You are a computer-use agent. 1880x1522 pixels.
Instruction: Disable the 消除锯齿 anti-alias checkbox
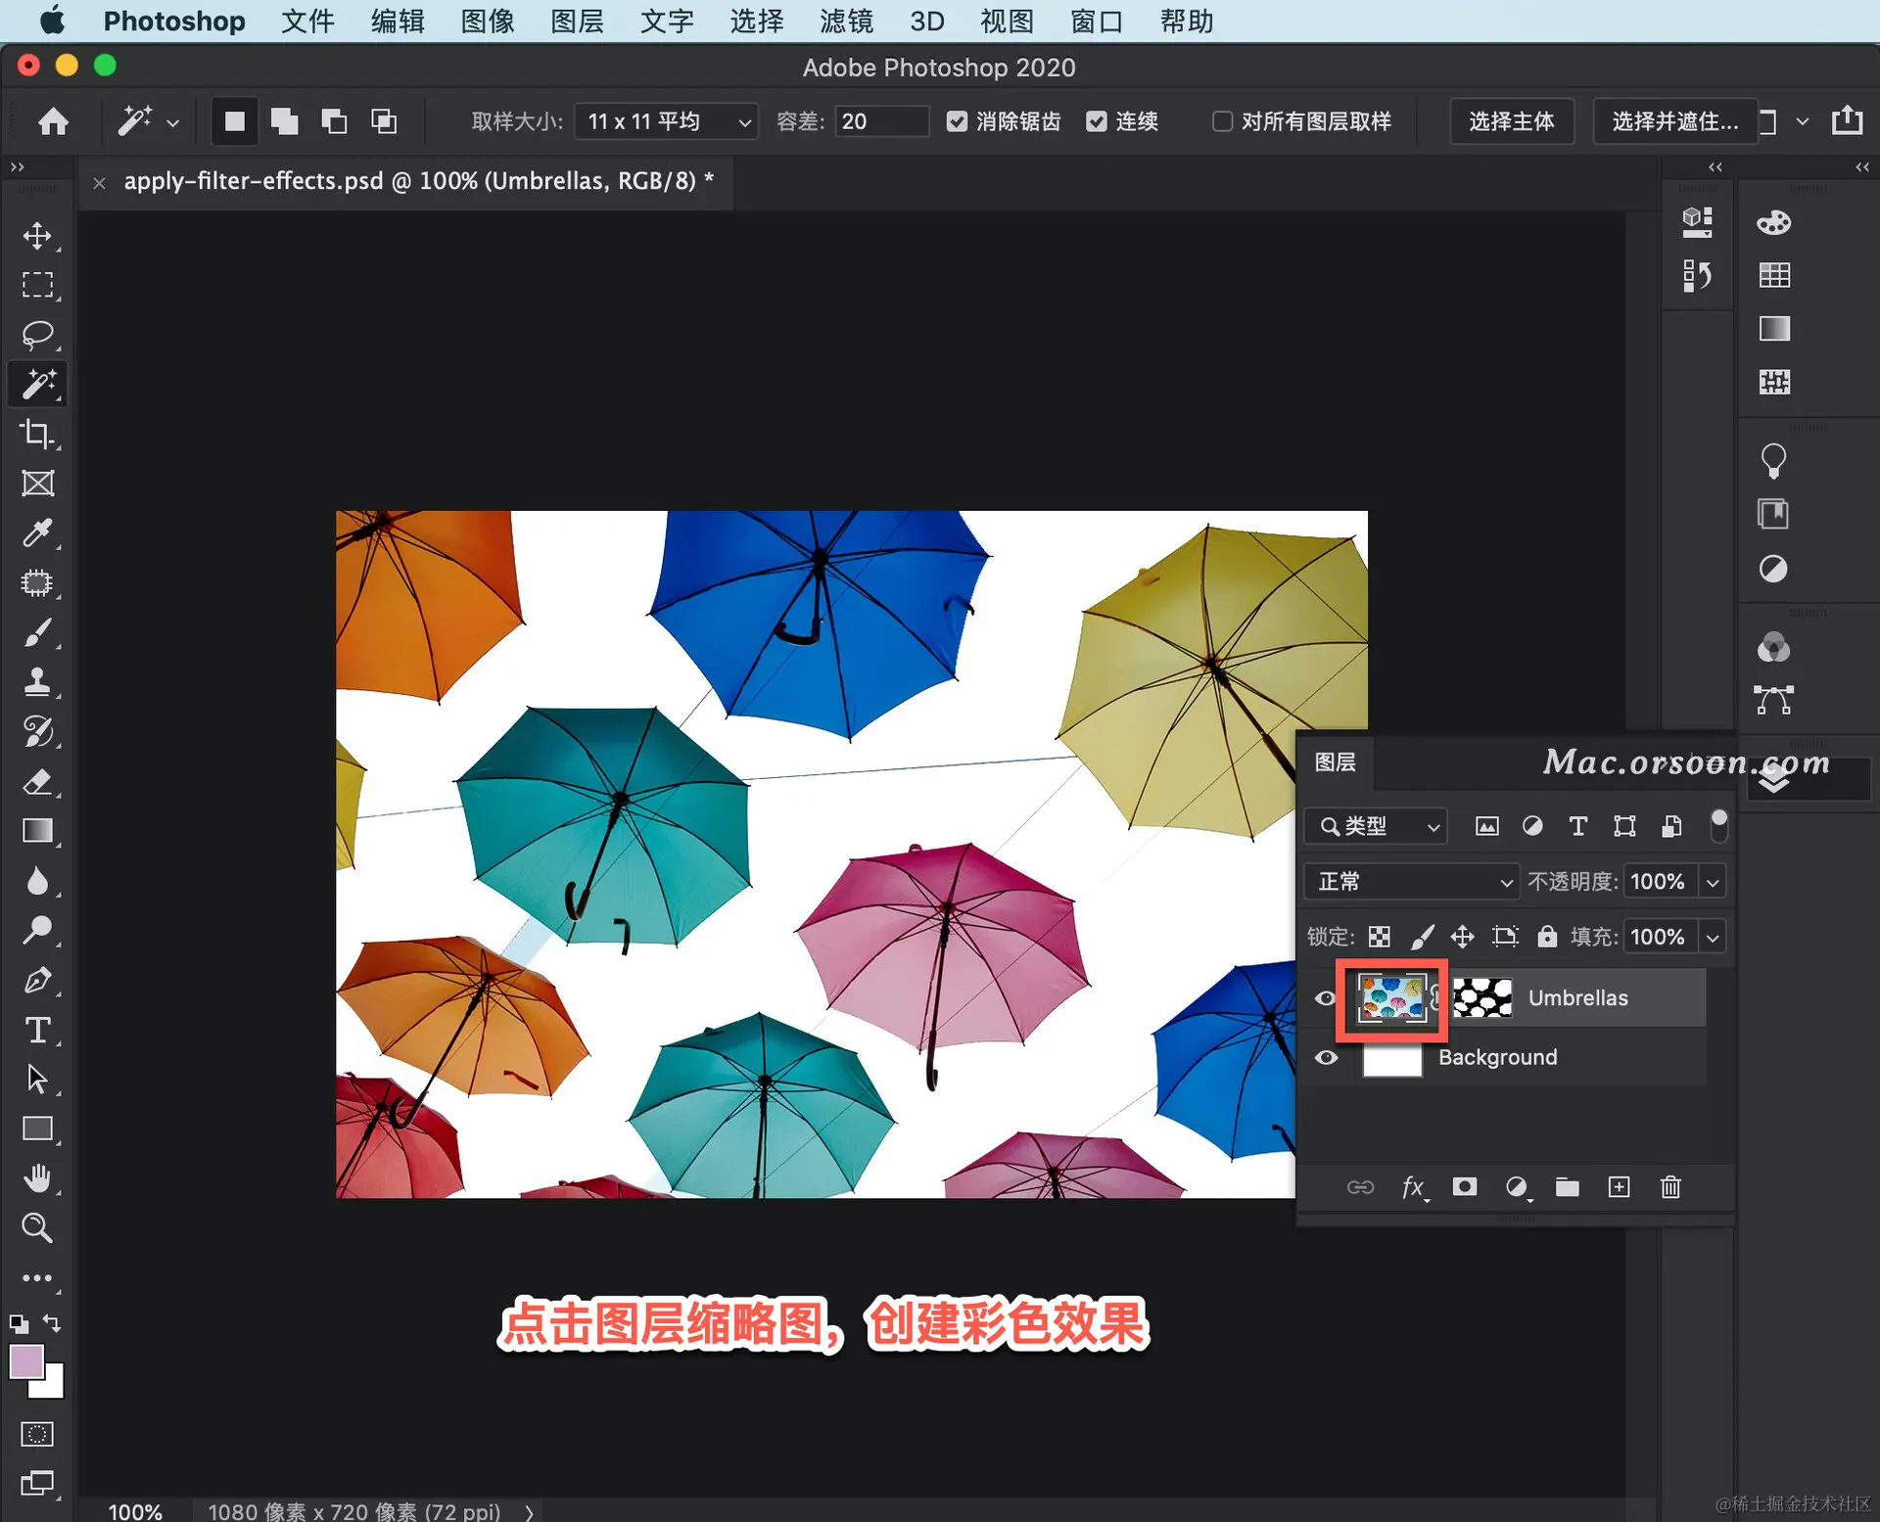[957, 121]
